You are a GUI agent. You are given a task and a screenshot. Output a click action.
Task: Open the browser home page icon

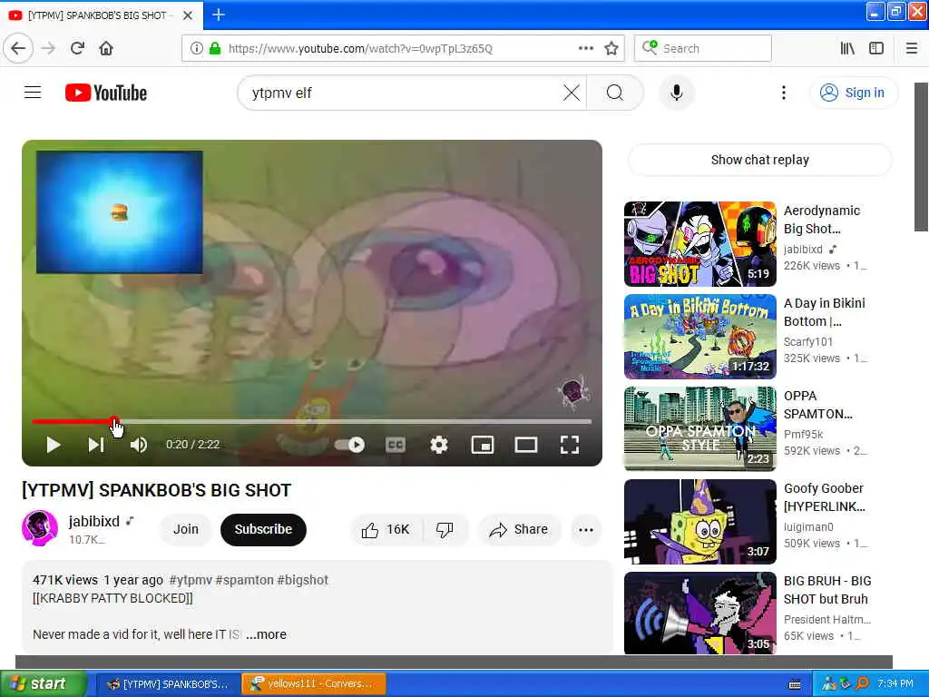tap(106, 48)
